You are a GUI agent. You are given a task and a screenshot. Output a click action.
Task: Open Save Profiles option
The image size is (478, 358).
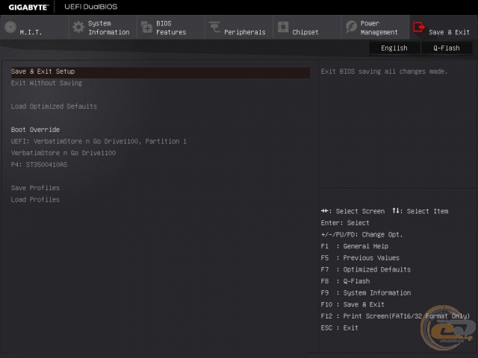click(35, 188)
